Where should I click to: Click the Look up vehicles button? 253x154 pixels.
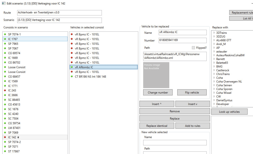[229, 112]
